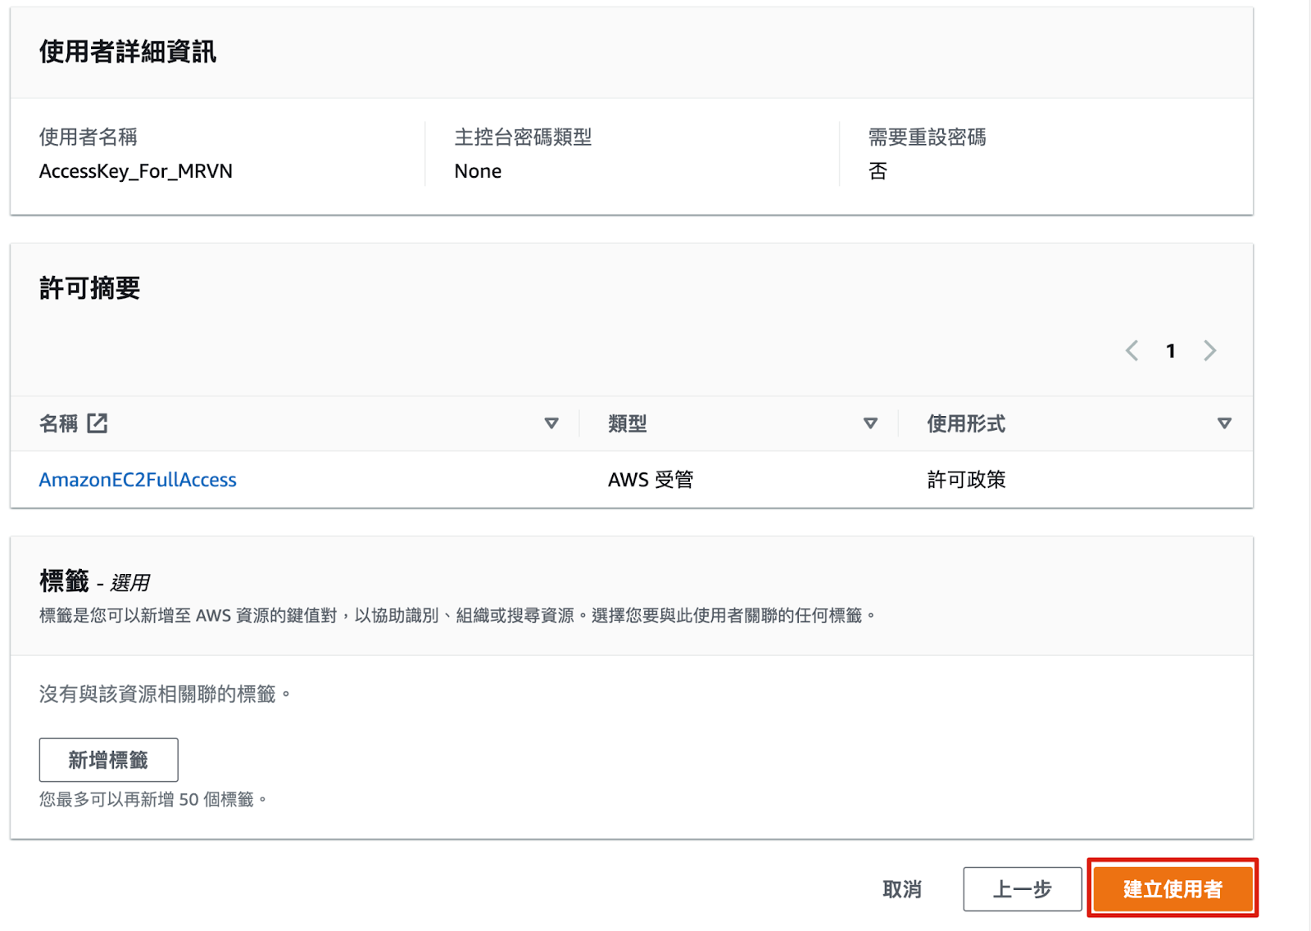Click the 新增標籤 button
The height and width of the screenshot is (931, 1311).
tap(108, 760)
